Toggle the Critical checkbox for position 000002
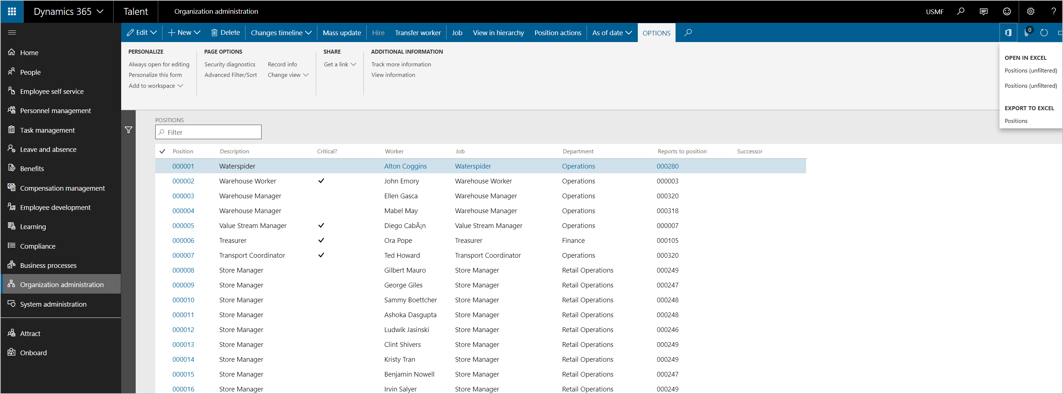 319,181
